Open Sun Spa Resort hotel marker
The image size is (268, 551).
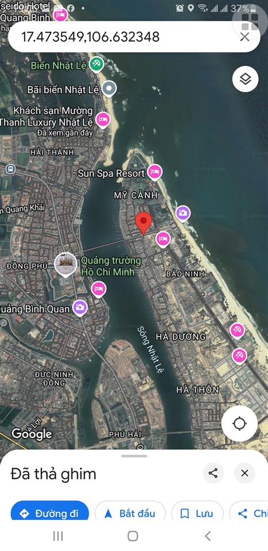(x=154, y=172)
